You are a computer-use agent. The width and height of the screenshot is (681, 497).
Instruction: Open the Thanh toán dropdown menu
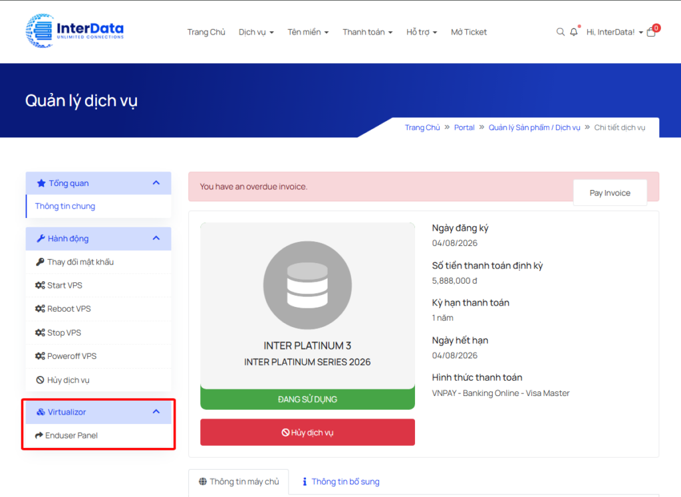coord(367,32)
